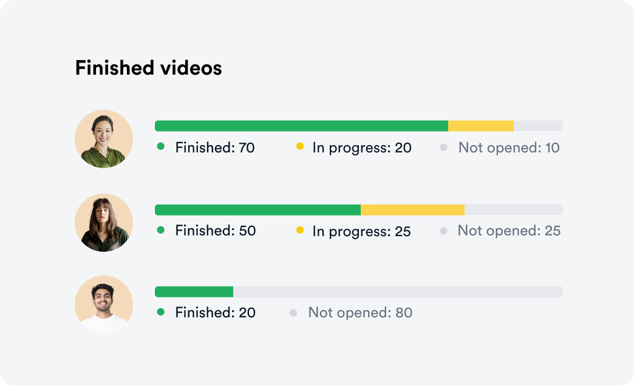Image resolution: width=634 pixels, height=386 pixels.
Task: Click the gray dot beside Not opened: 25
Action: (x=443, y=231)
